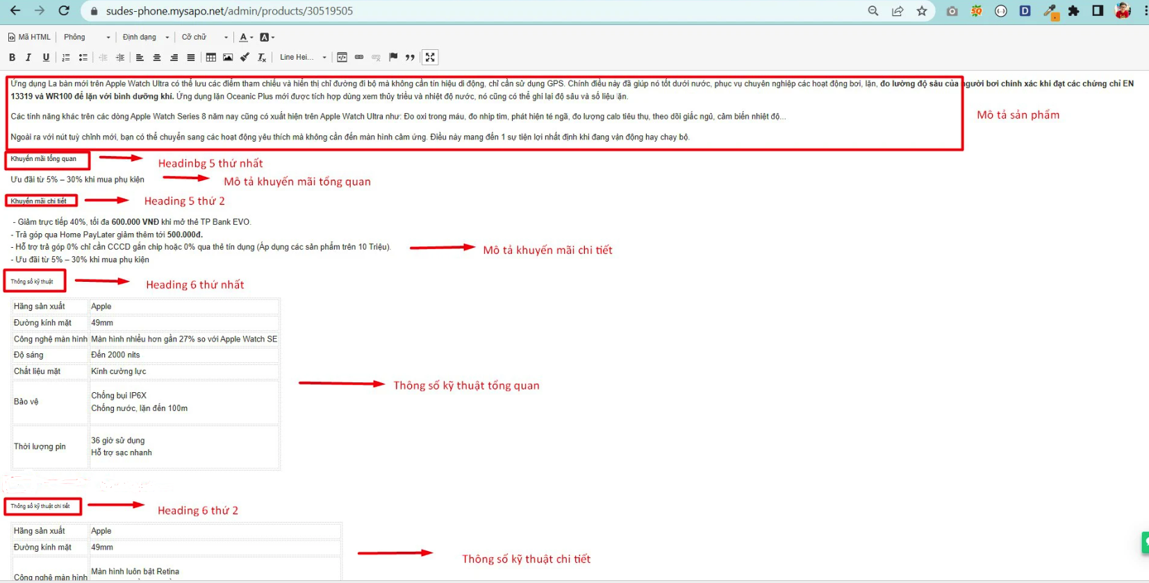
Task: Toggle italic formatting
Action: click(x=28, y=58)
